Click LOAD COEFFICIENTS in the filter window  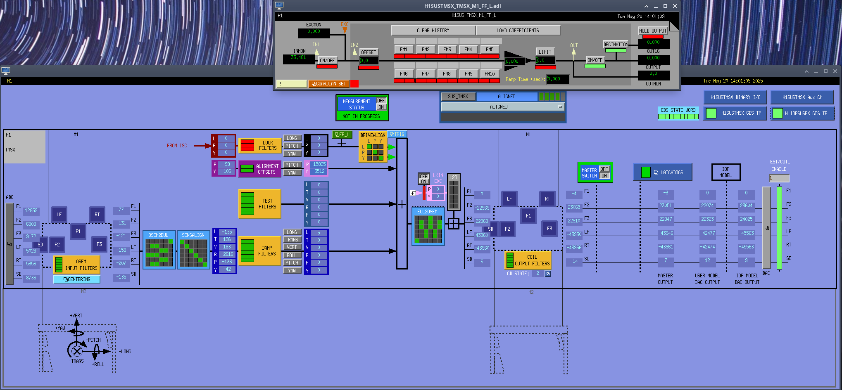pos(518,31)
